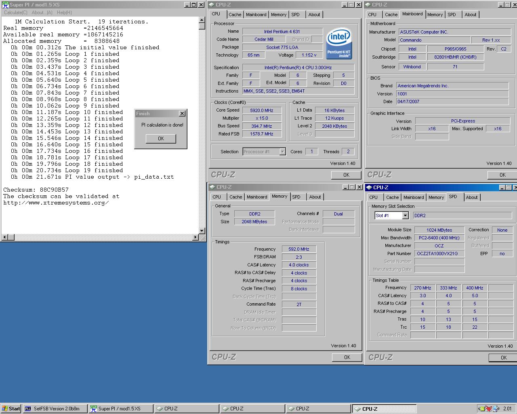The image size is (517, 414).
Task: Go to About tab in the CPU-Z SPD window
Action: (x=472, y=197)
